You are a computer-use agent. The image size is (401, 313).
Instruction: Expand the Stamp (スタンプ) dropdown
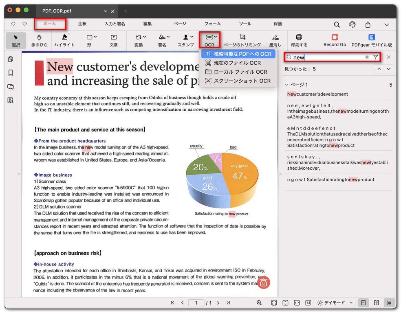tap(192, 37)
